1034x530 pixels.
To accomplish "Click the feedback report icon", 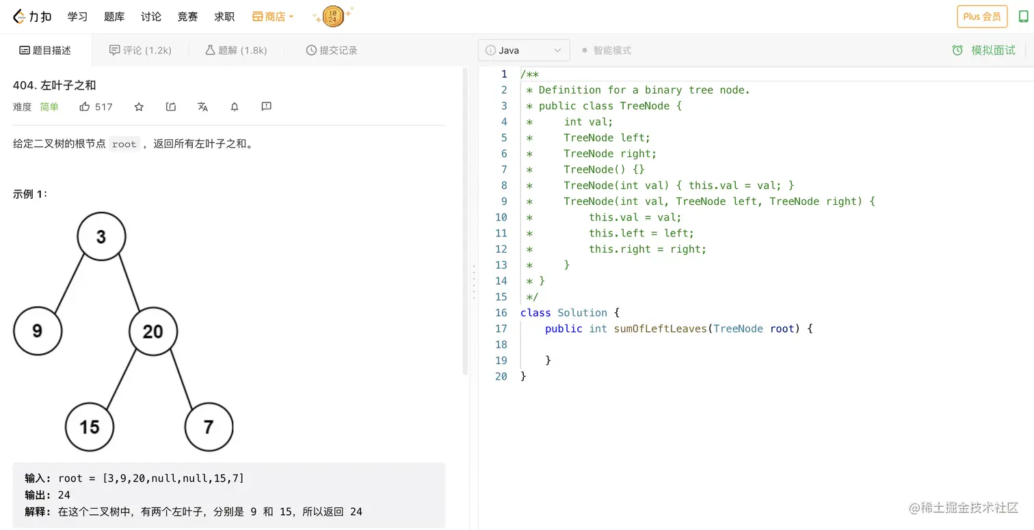I will [x=267, y=107].
